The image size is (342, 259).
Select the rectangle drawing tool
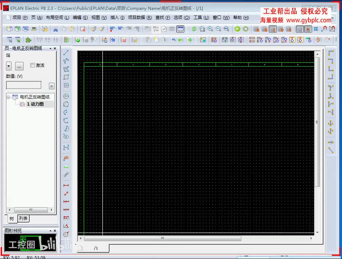click(66, 77)
